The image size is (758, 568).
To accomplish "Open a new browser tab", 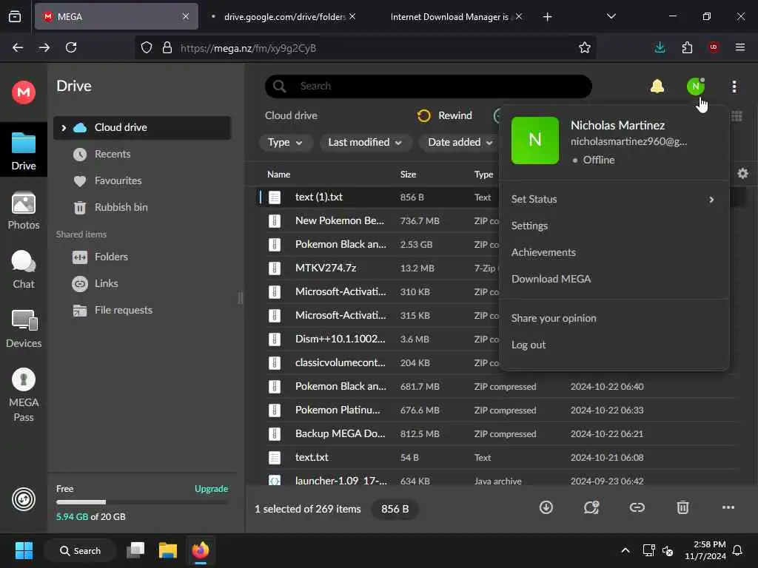I will click(x=547, y=16).
